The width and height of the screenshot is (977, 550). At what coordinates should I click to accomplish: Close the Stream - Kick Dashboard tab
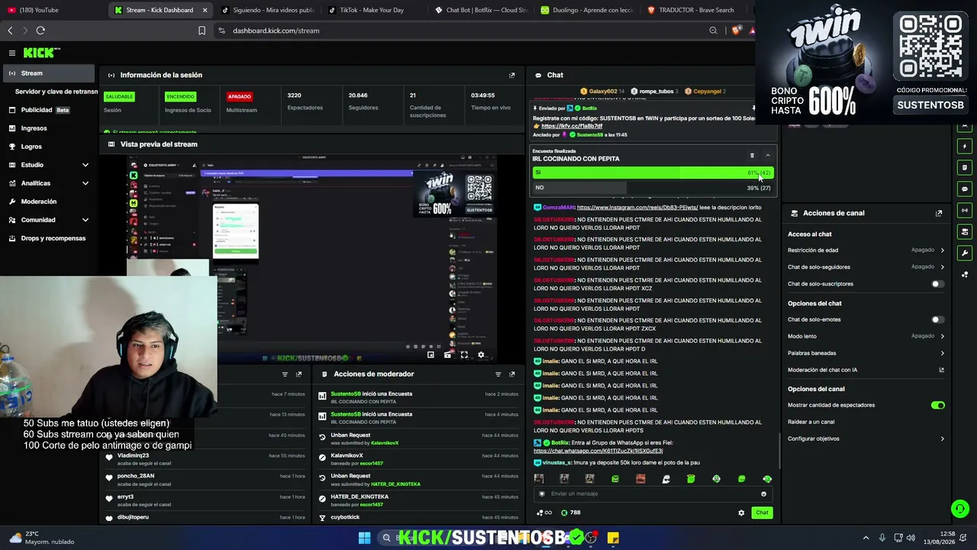tap(205, 10)
